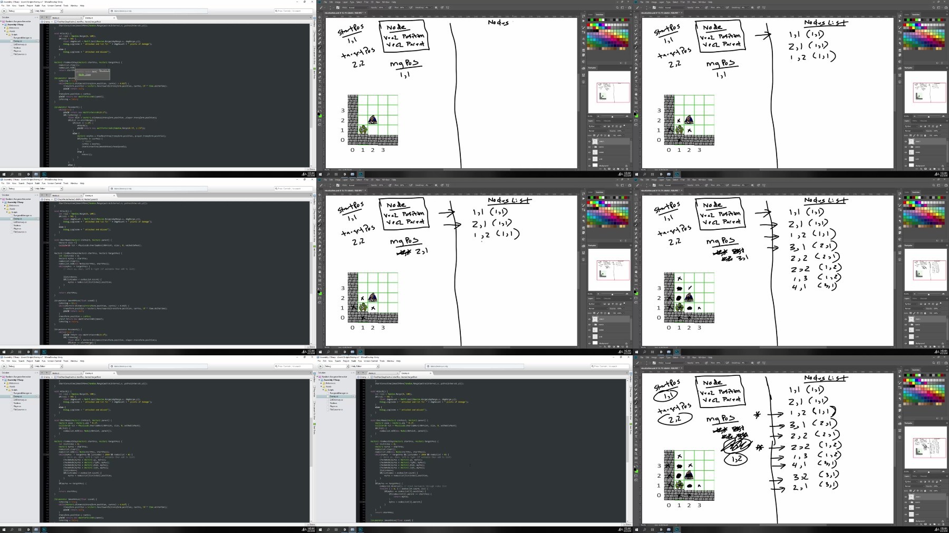
Task: Collapse Assets folder in top-left MonoDevelop solution tree
Action: (5, 31)
